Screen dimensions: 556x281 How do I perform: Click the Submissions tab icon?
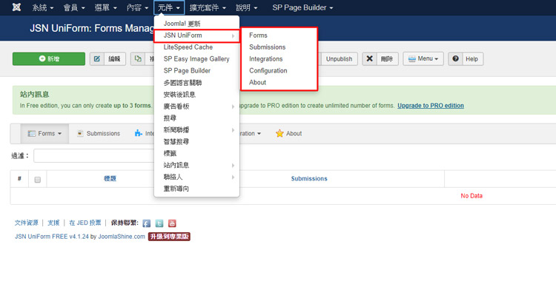pyautogui.click(x=81, y=133)
